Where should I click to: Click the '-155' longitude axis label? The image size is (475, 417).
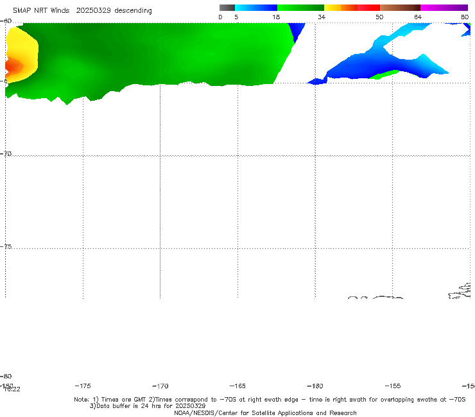coord(393,386)
